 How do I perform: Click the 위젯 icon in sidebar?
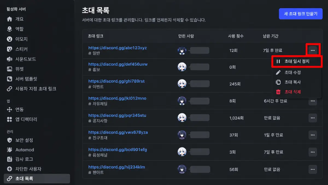click(x=10, y=69)
